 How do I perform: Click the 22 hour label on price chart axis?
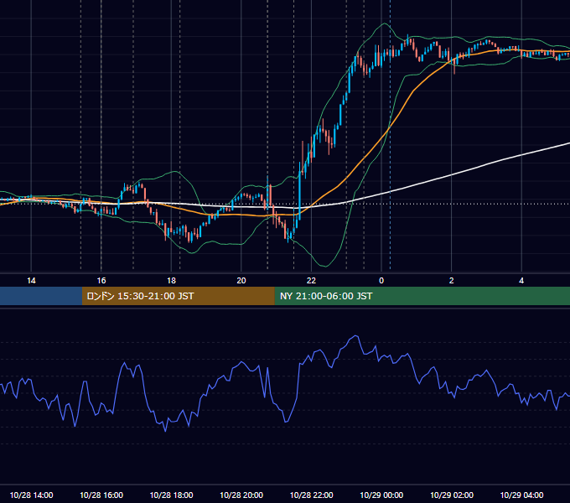tap(311, 281)
